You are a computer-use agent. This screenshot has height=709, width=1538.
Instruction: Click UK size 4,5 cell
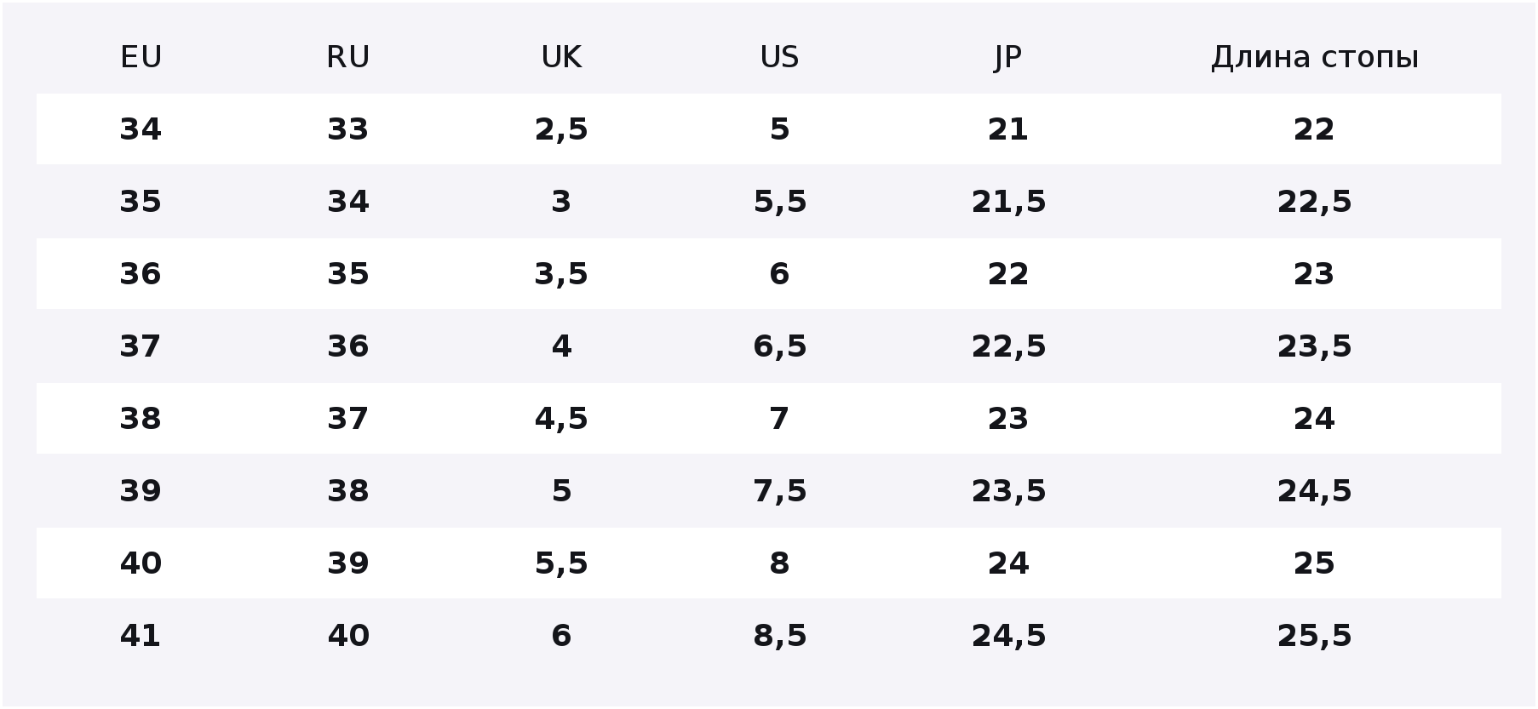[561, 419]
